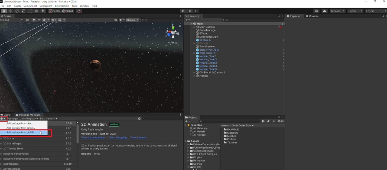Viewport: 387px width, 170px height.
Task: Open the Cinemachine menu
Action: [x=62, y=6]
